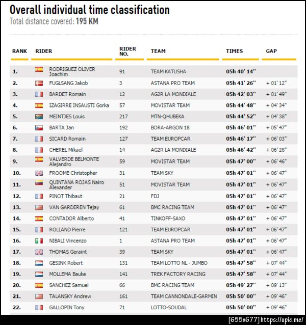Screen dimensions: 306x325
Task: Sort by the TIMES column header
Action: click(x=235, y=51)
